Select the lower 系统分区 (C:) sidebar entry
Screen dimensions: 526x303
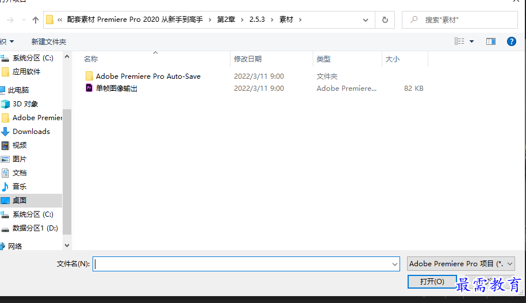click(x=33, y=214)
